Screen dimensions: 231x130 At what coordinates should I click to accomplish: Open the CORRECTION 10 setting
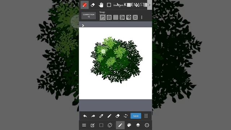tap(88, 16)
